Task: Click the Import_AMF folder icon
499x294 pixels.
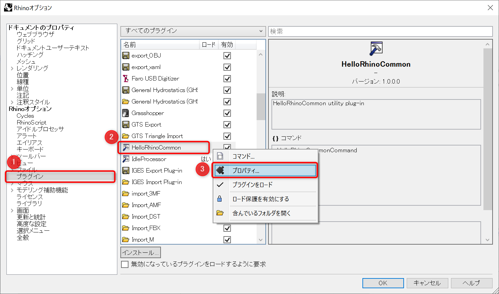Action: tap(126, 205)
